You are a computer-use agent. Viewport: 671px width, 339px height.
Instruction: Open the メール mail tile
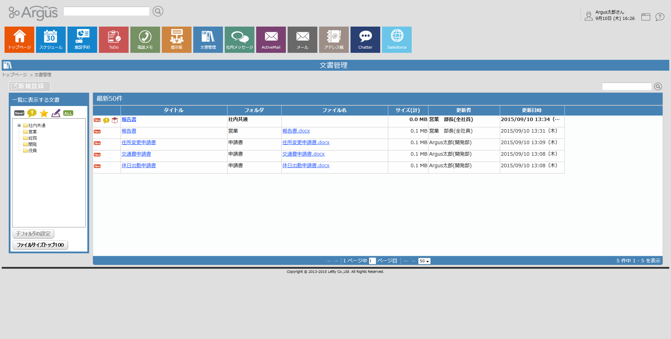click(x=303, y=40)
